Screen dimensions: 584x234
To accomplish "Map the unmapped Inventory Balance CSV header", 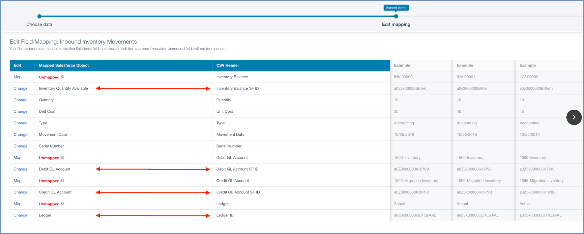I will click(18, 77).
